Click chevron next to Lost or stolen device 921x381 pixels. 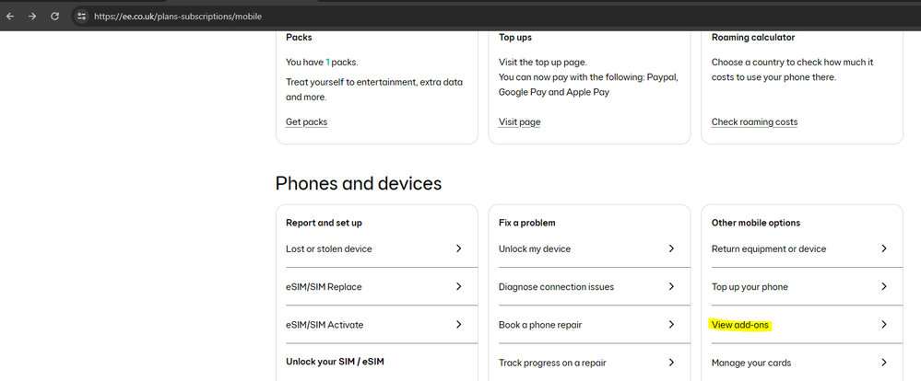coord(458,248)
